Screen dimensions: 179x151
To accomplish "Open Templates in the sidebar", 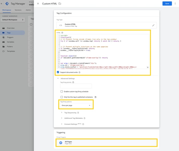I will 11,51.
